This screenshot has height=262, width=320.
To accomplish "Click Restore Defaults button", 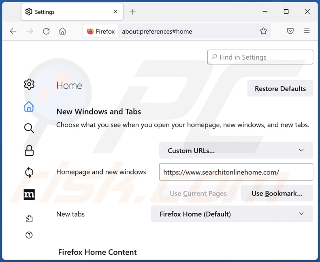I will click(280, 88).
